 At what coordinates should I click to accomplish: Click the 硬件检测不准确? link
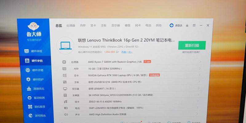191,52
